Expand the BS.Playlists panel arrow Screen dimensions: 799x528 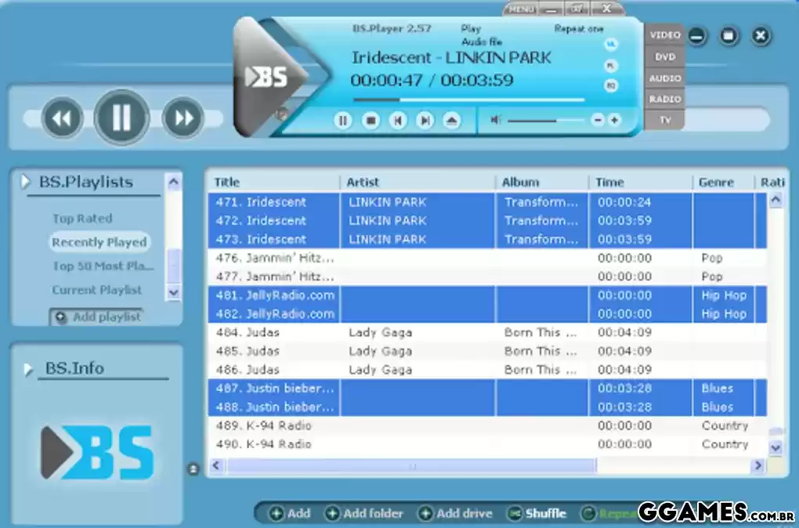[26, 183]
